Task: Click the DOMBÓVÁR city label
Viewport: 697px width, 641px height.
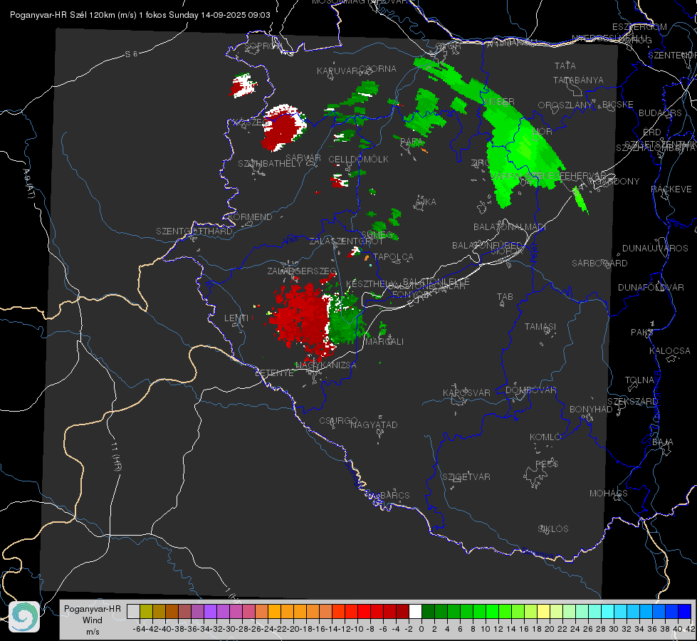Action: 530,390
